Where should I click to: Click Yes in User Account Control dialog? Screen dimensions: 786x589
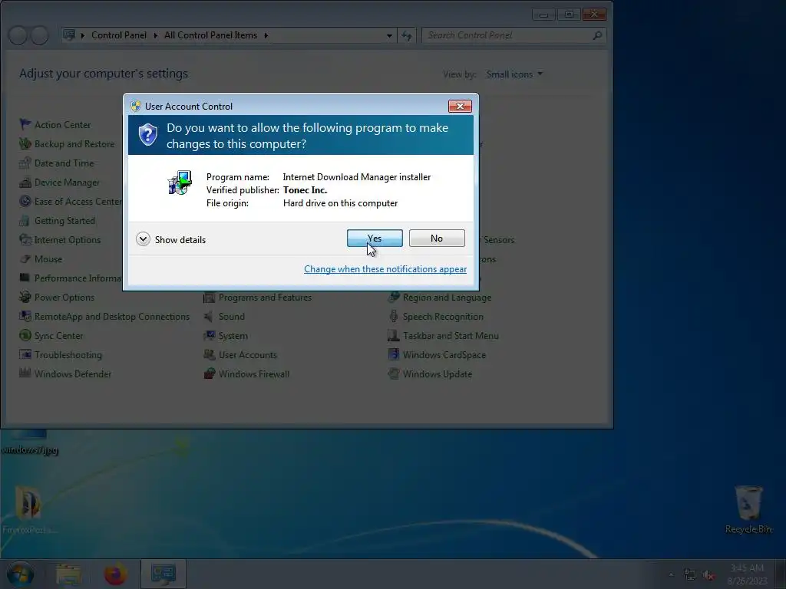(x=375, y=239)
